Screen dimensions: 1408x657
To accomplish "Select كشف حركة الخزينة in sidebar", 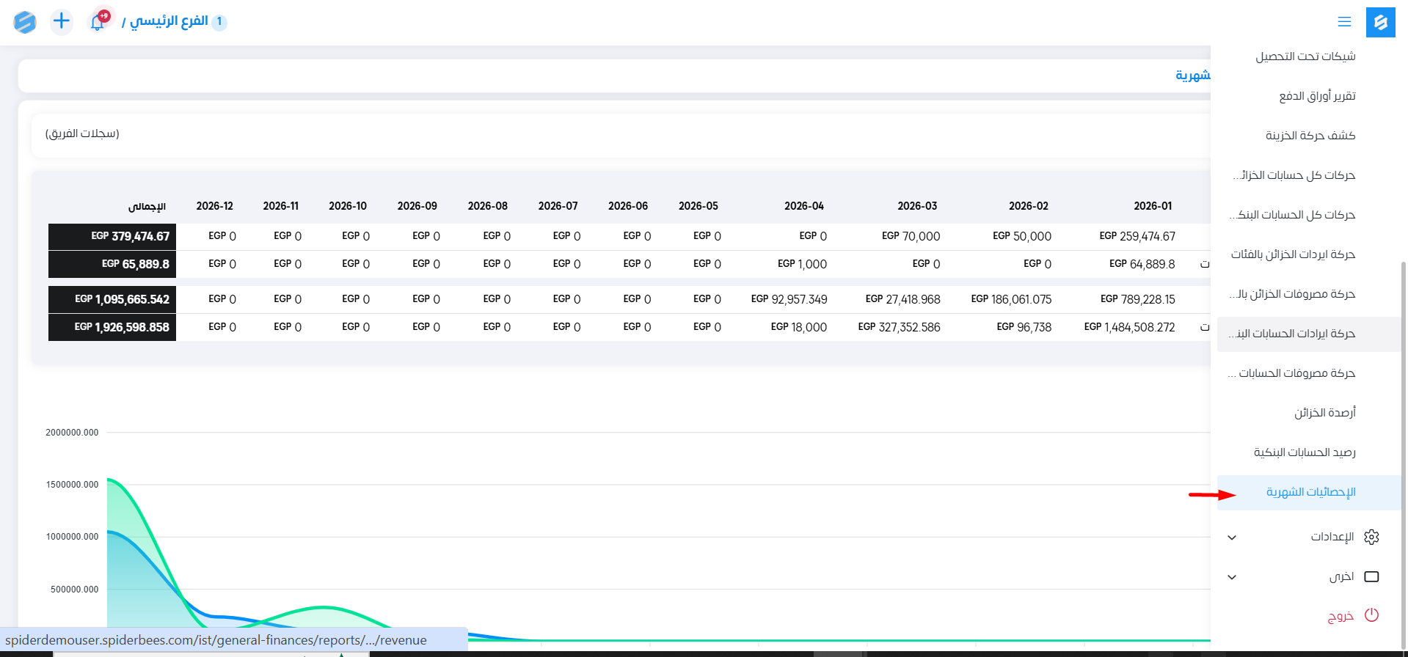I will pos(1310,136).
